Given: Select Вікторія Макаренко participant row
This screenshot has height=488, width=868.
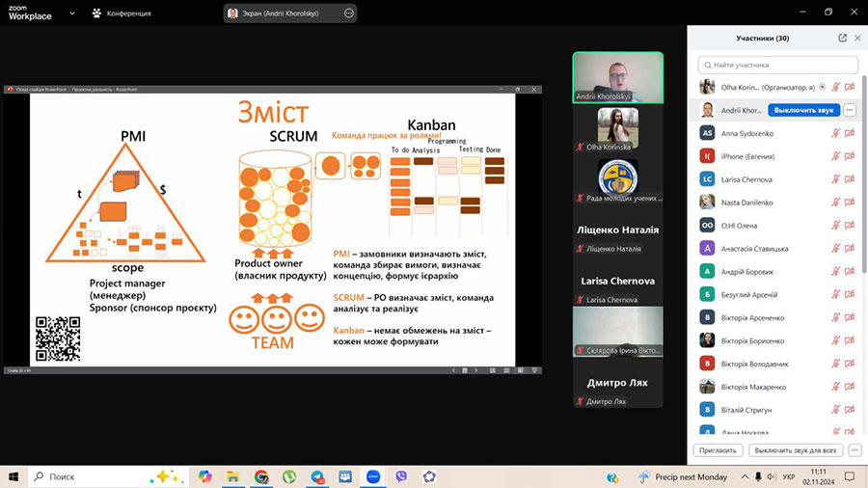Looking at the screenshot, I should point(777,387).
